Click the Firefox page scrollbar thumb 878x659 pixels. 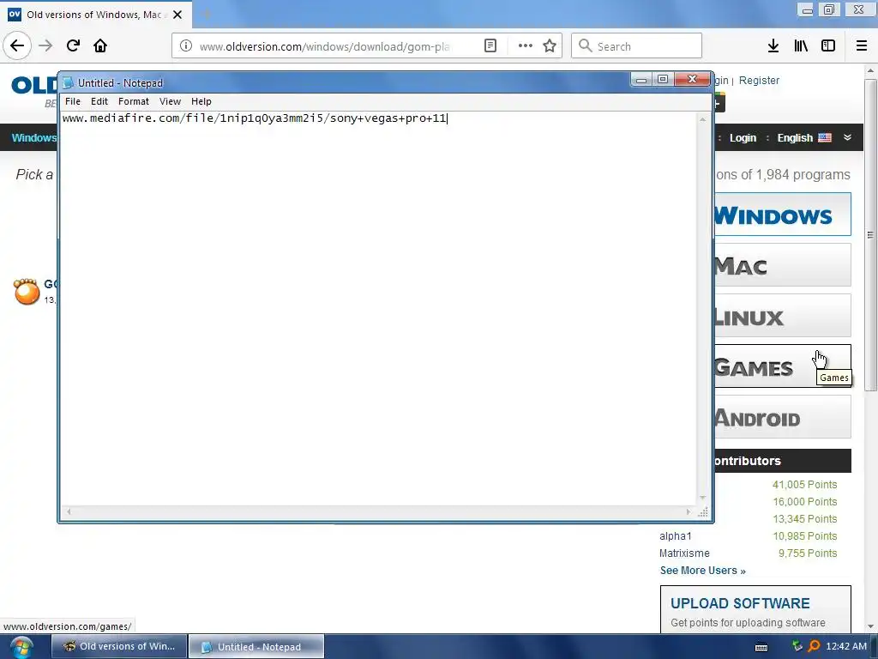[870, 235]
